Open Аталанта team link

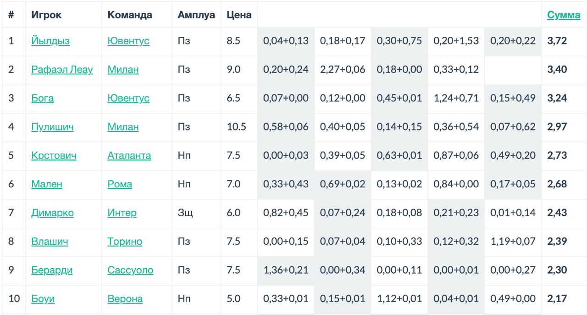point(129,156)
